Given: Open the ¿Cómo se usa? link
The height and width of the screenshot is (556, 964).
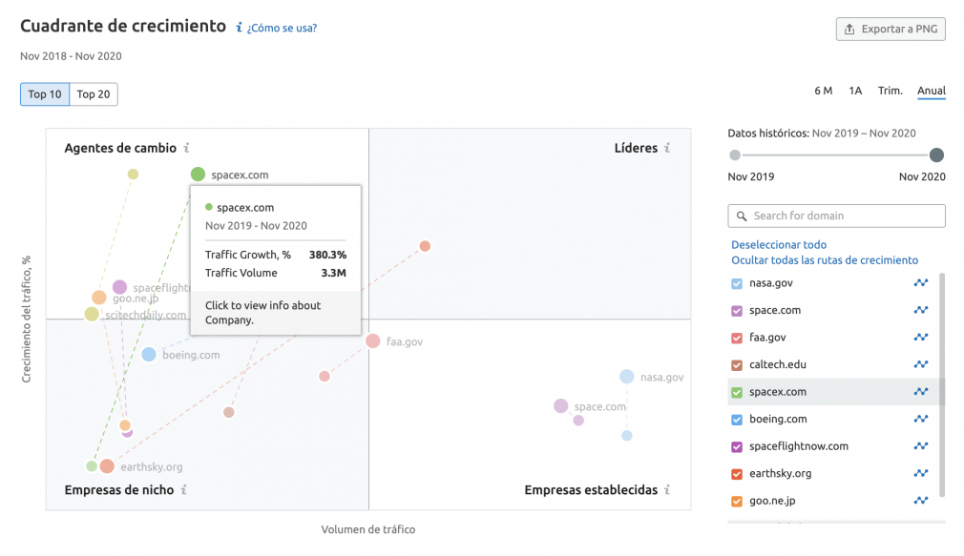Looking at the screenshot, I should 283,28.
